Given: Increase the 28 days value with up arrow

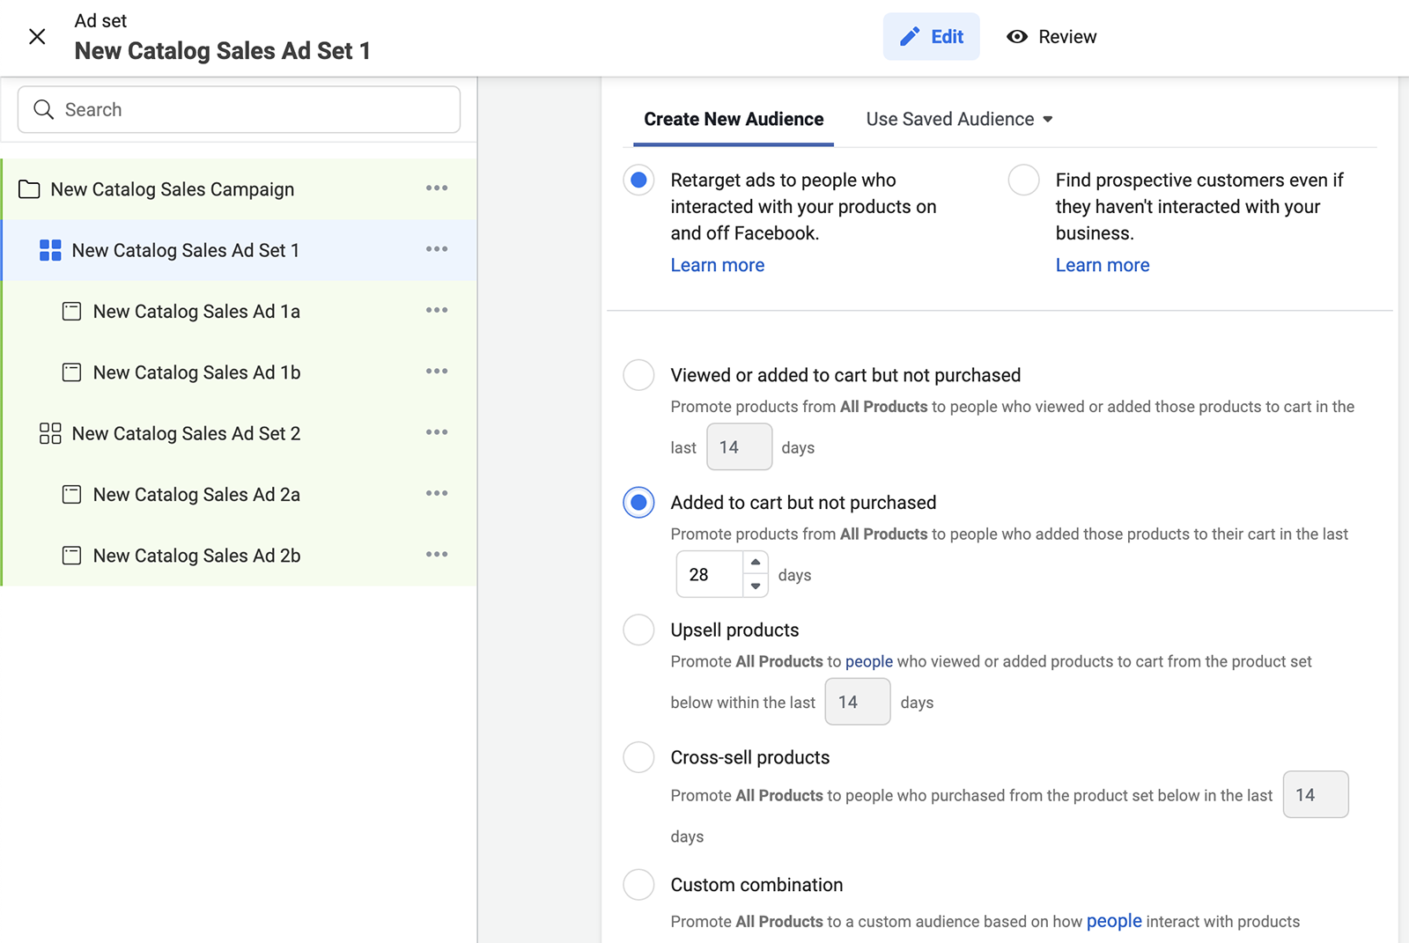Looking at the screenshot, I should 756,563.
